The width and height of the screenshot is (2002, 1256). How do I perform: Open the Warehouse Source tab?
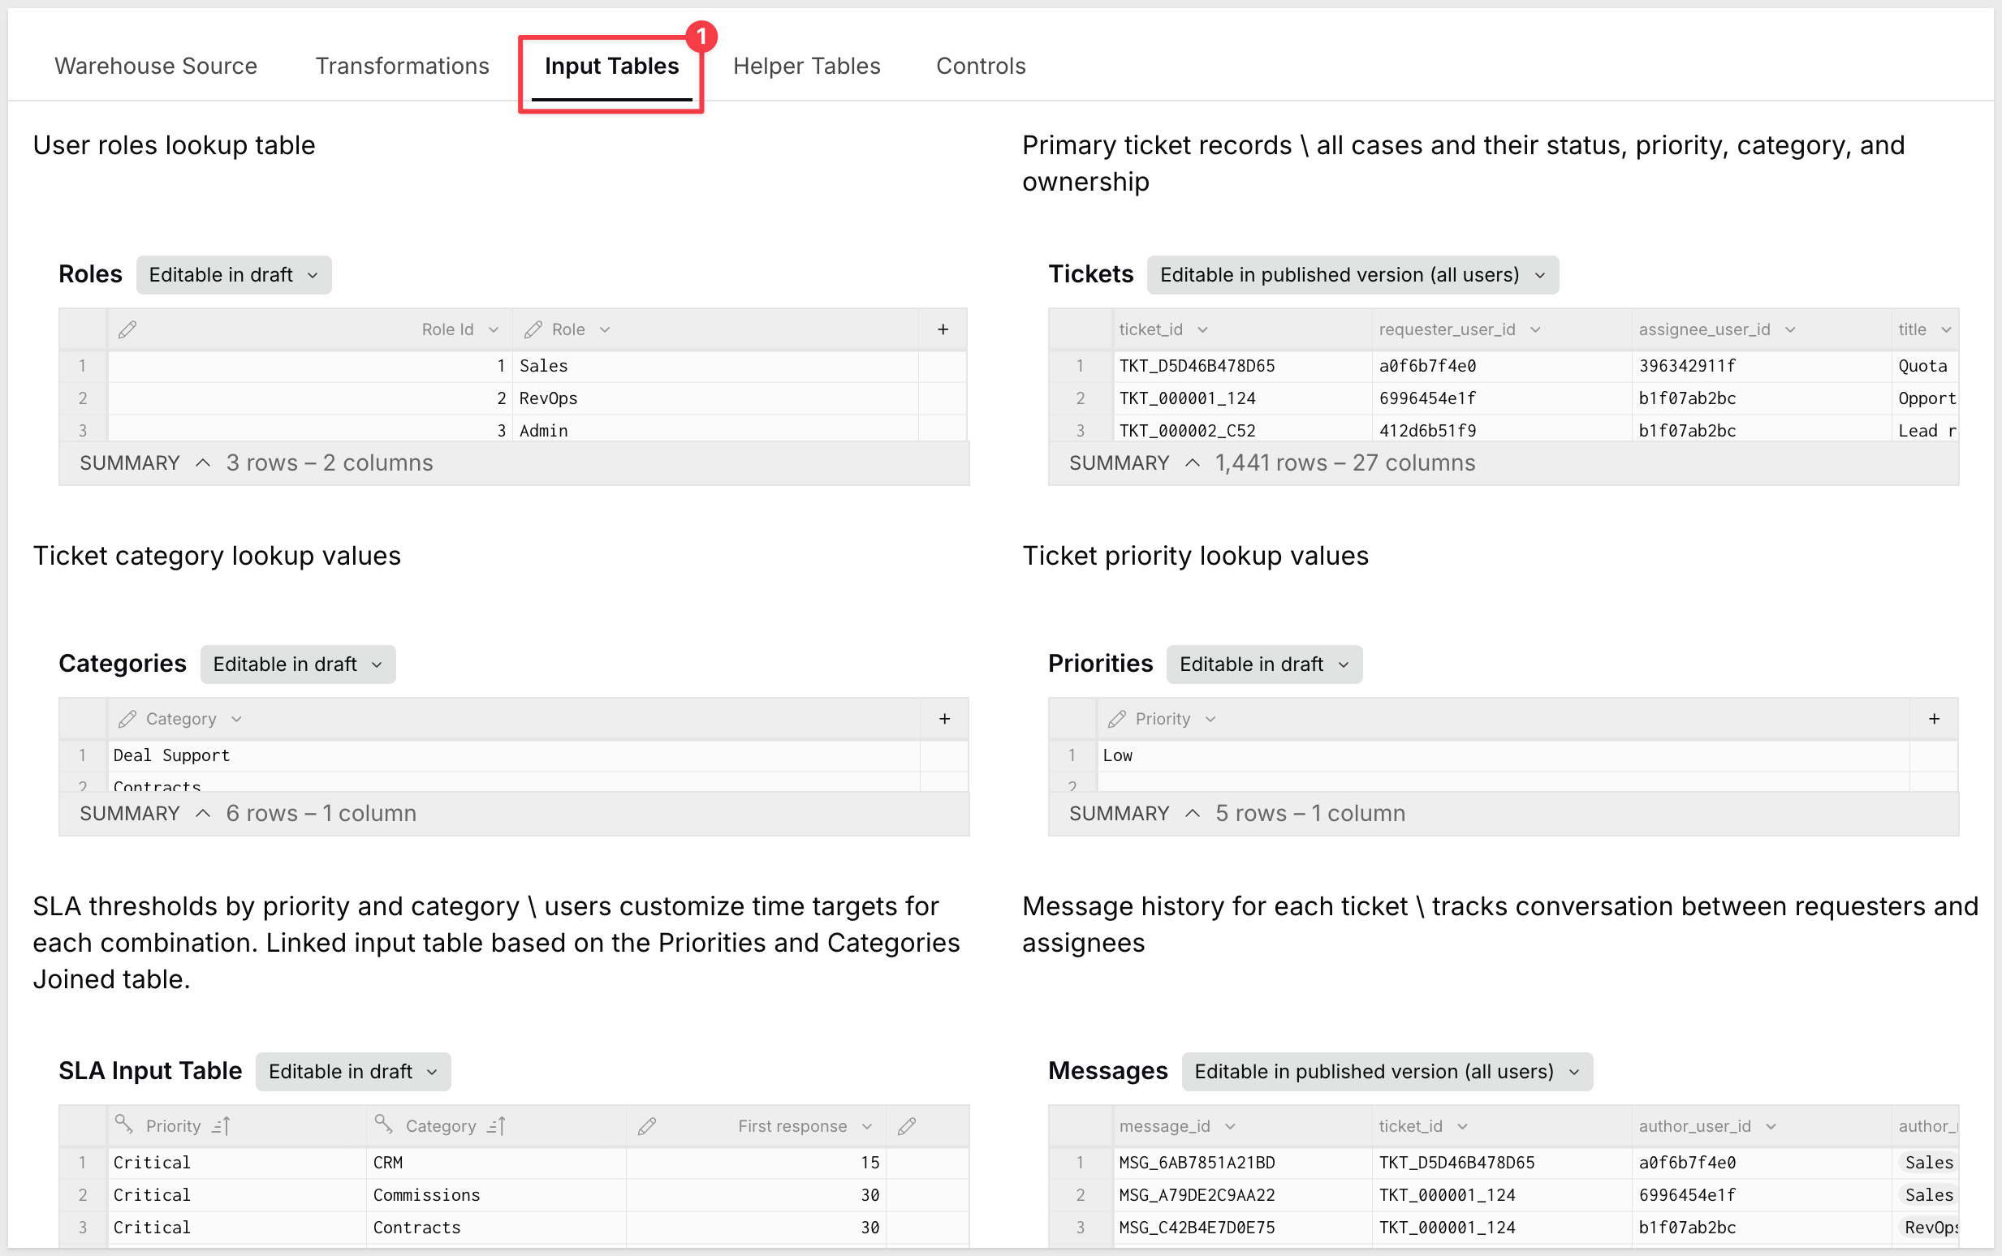click(155, 66)
